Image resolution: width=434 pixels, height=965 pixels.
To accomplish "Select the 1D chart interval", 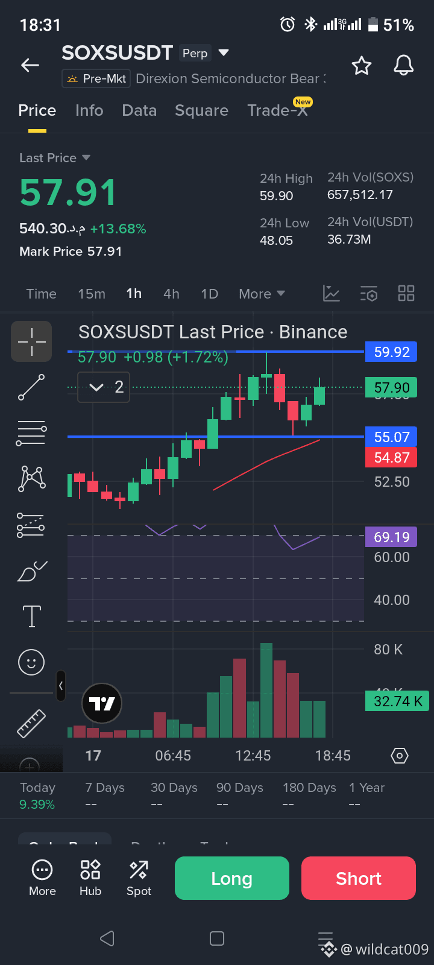I will pos(209,294).
